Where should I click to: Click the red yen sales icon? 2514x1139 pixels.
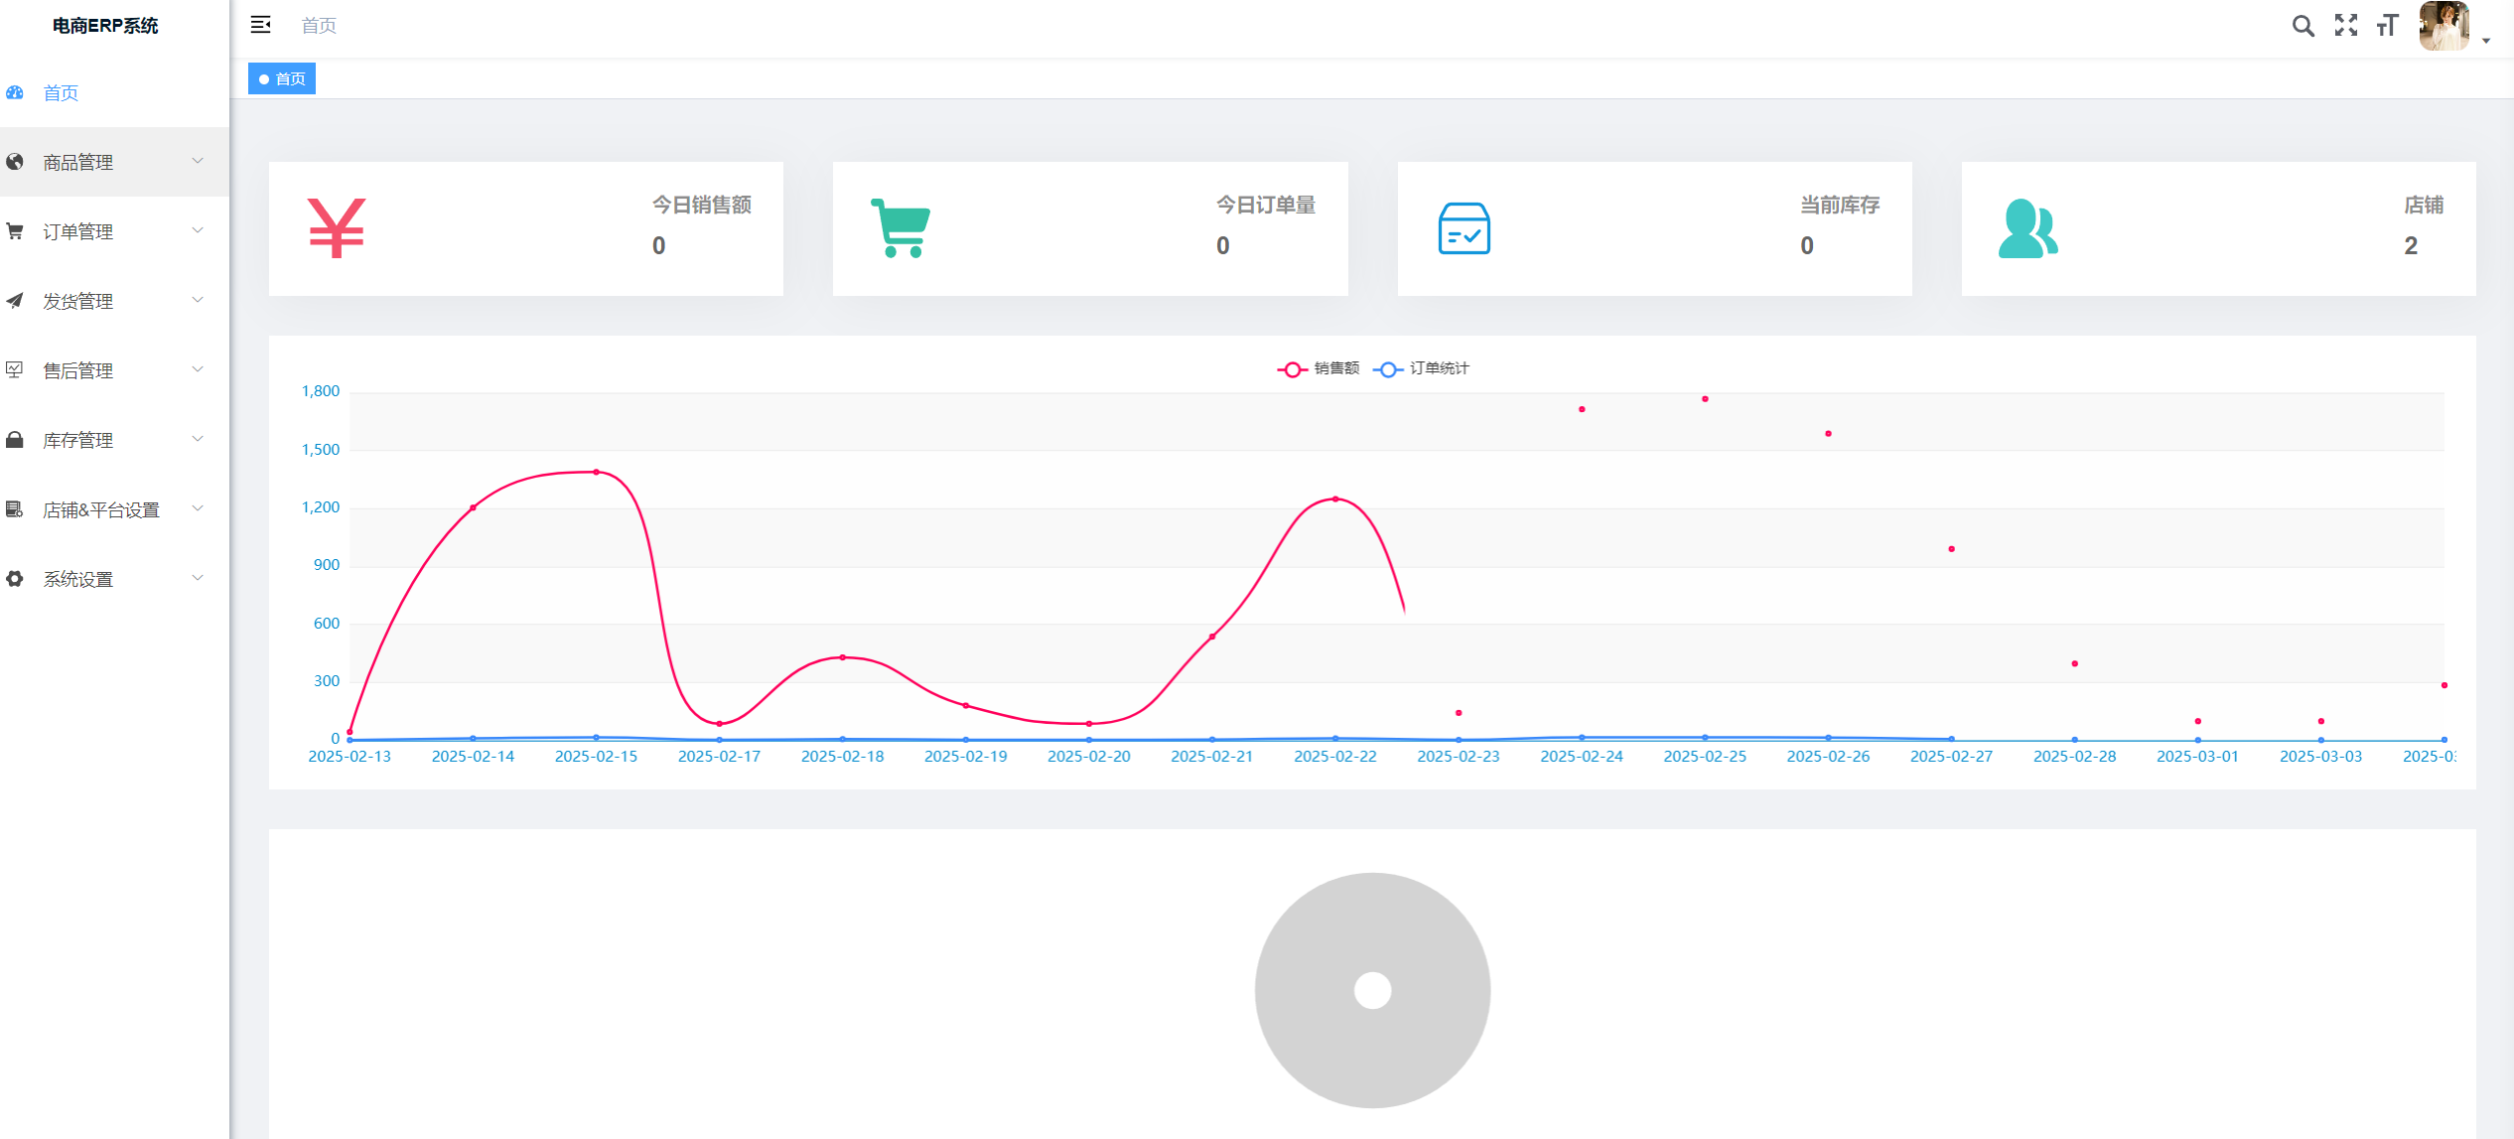pyautogui.click(x=337, y=228)
